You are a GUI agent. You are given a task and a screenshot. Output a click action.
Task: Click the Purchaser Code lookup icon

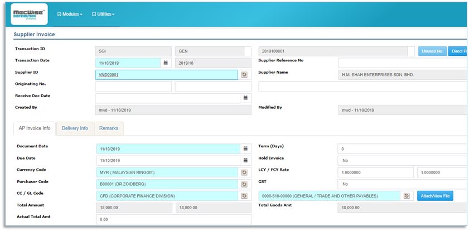tap(244, 184)
